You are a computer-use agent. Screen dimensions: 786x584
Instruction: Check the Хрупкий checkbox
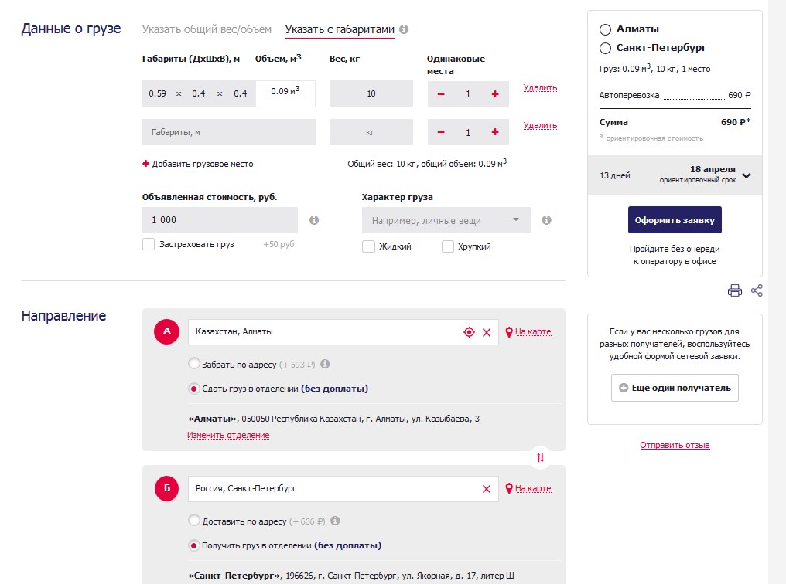click(448, 246)
